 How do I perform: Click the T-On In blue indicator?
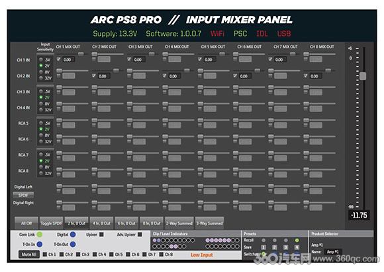coord(39,244)
